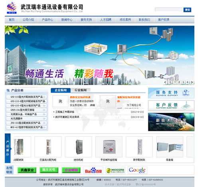This screenshot has width=199, height=187.
Task: Click the 服务支持 banner
Action: pyautogui.click(x=171, y=93)
